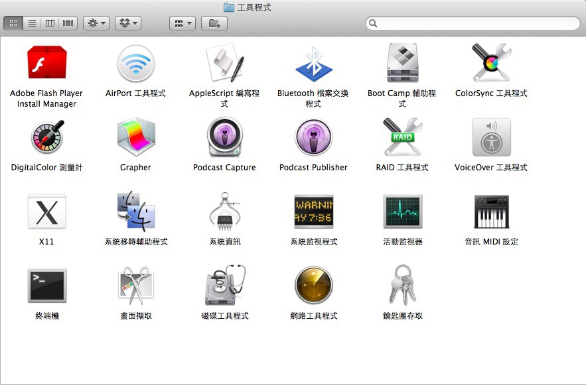Open the item arrangement dropdown
586x385 pixels.
click(x=183, y=23)
